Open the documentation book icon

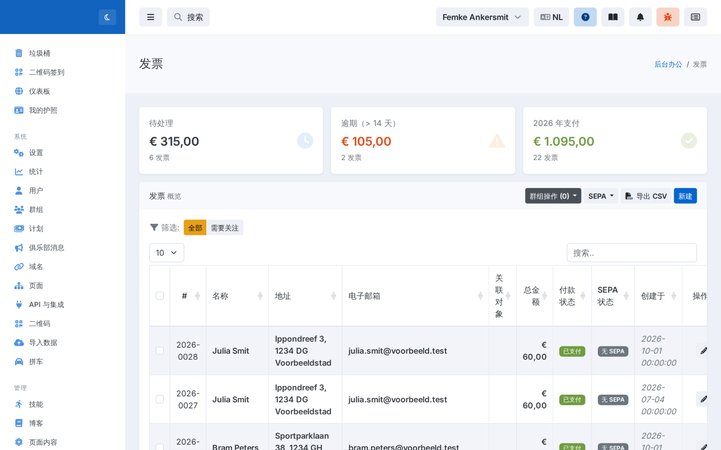[613, 17]
